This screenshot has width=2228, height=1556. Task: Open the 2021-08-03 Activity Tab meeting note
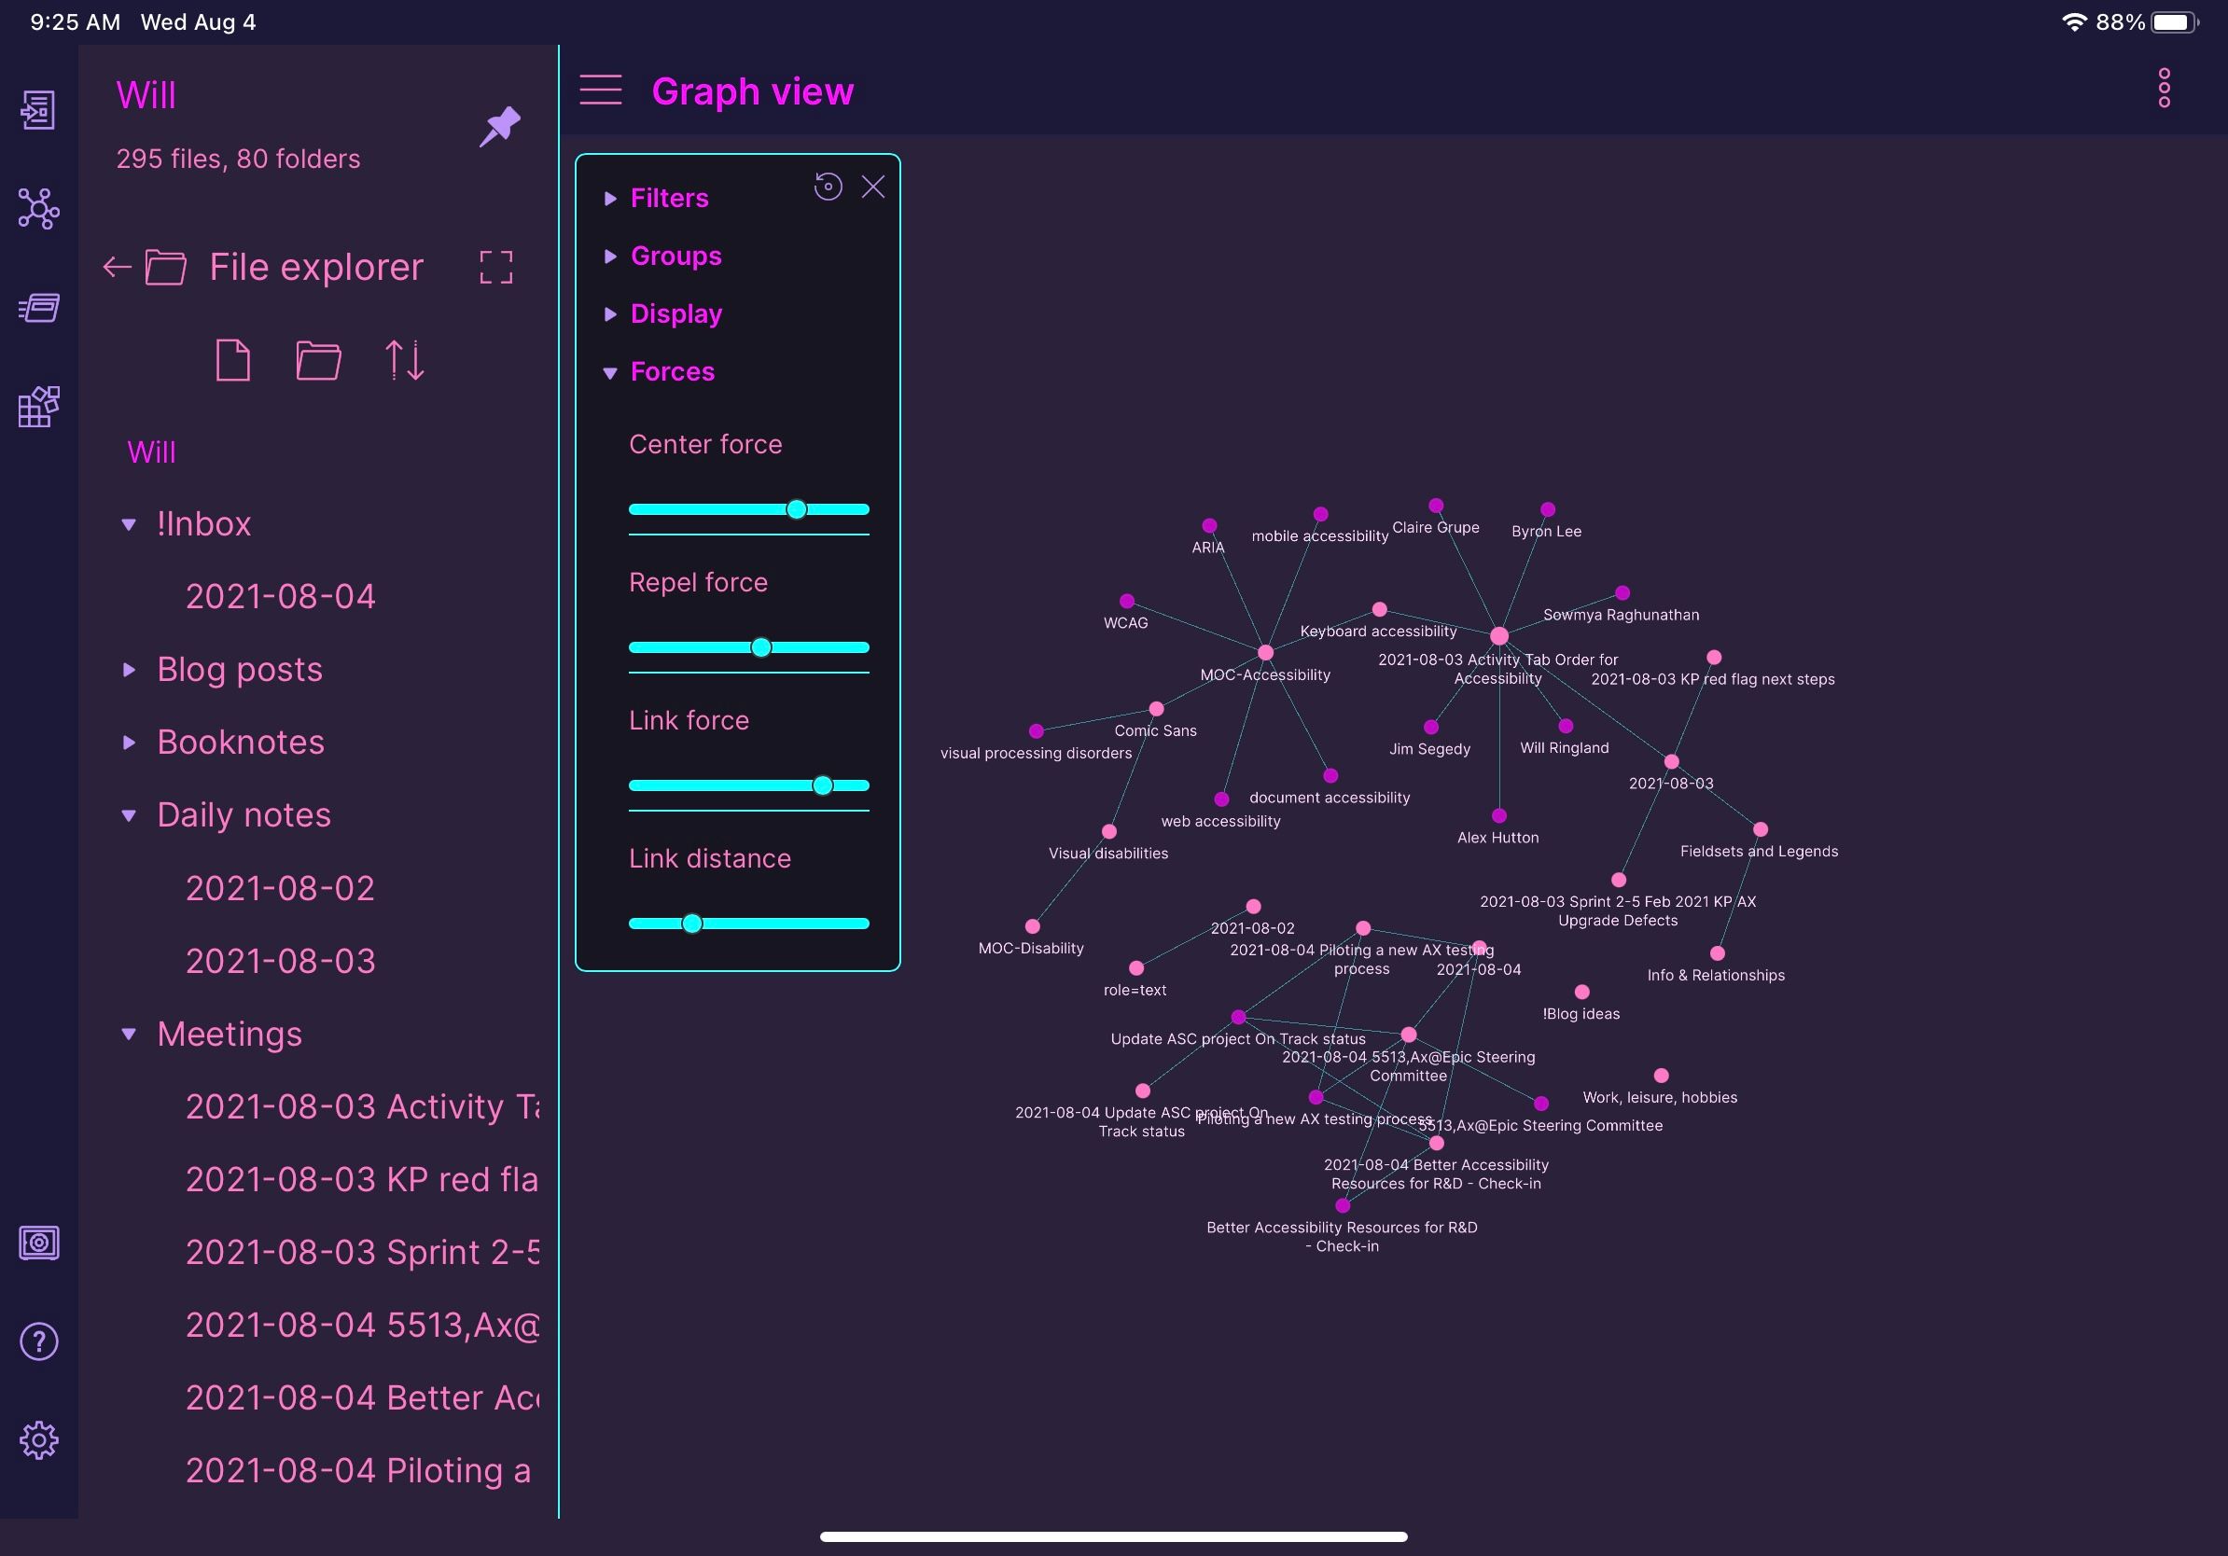363,1107
